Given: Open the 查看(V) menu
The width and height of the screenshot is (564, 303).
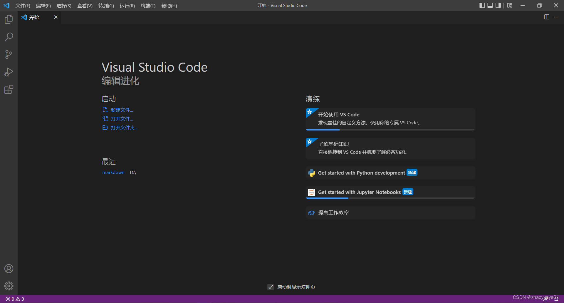Looking at the screenshot, I should coord(85,6).
